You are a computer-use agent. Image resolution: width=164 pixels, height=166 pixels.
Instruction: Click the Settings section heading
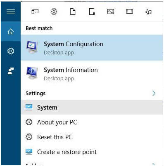36,94
